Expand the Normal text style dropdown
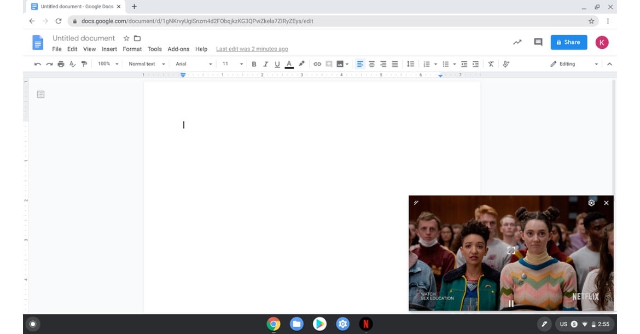Screen dimensions: 640x334 pyautogui.click(x=147, y=64)
